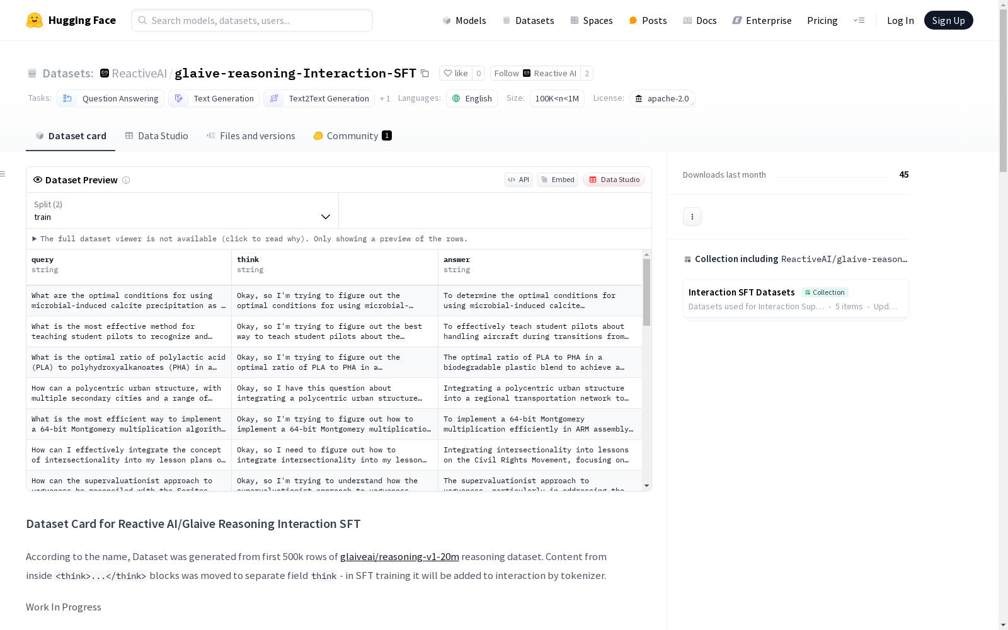Open Posts in the top navigation
Screen dimensions: 1008x630
point(648,20)
